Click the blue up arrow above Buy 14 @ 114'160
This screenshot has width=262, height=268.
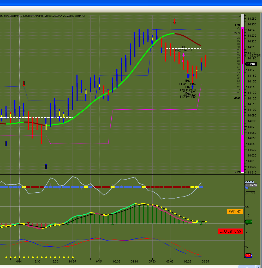(x=188, y=76)
